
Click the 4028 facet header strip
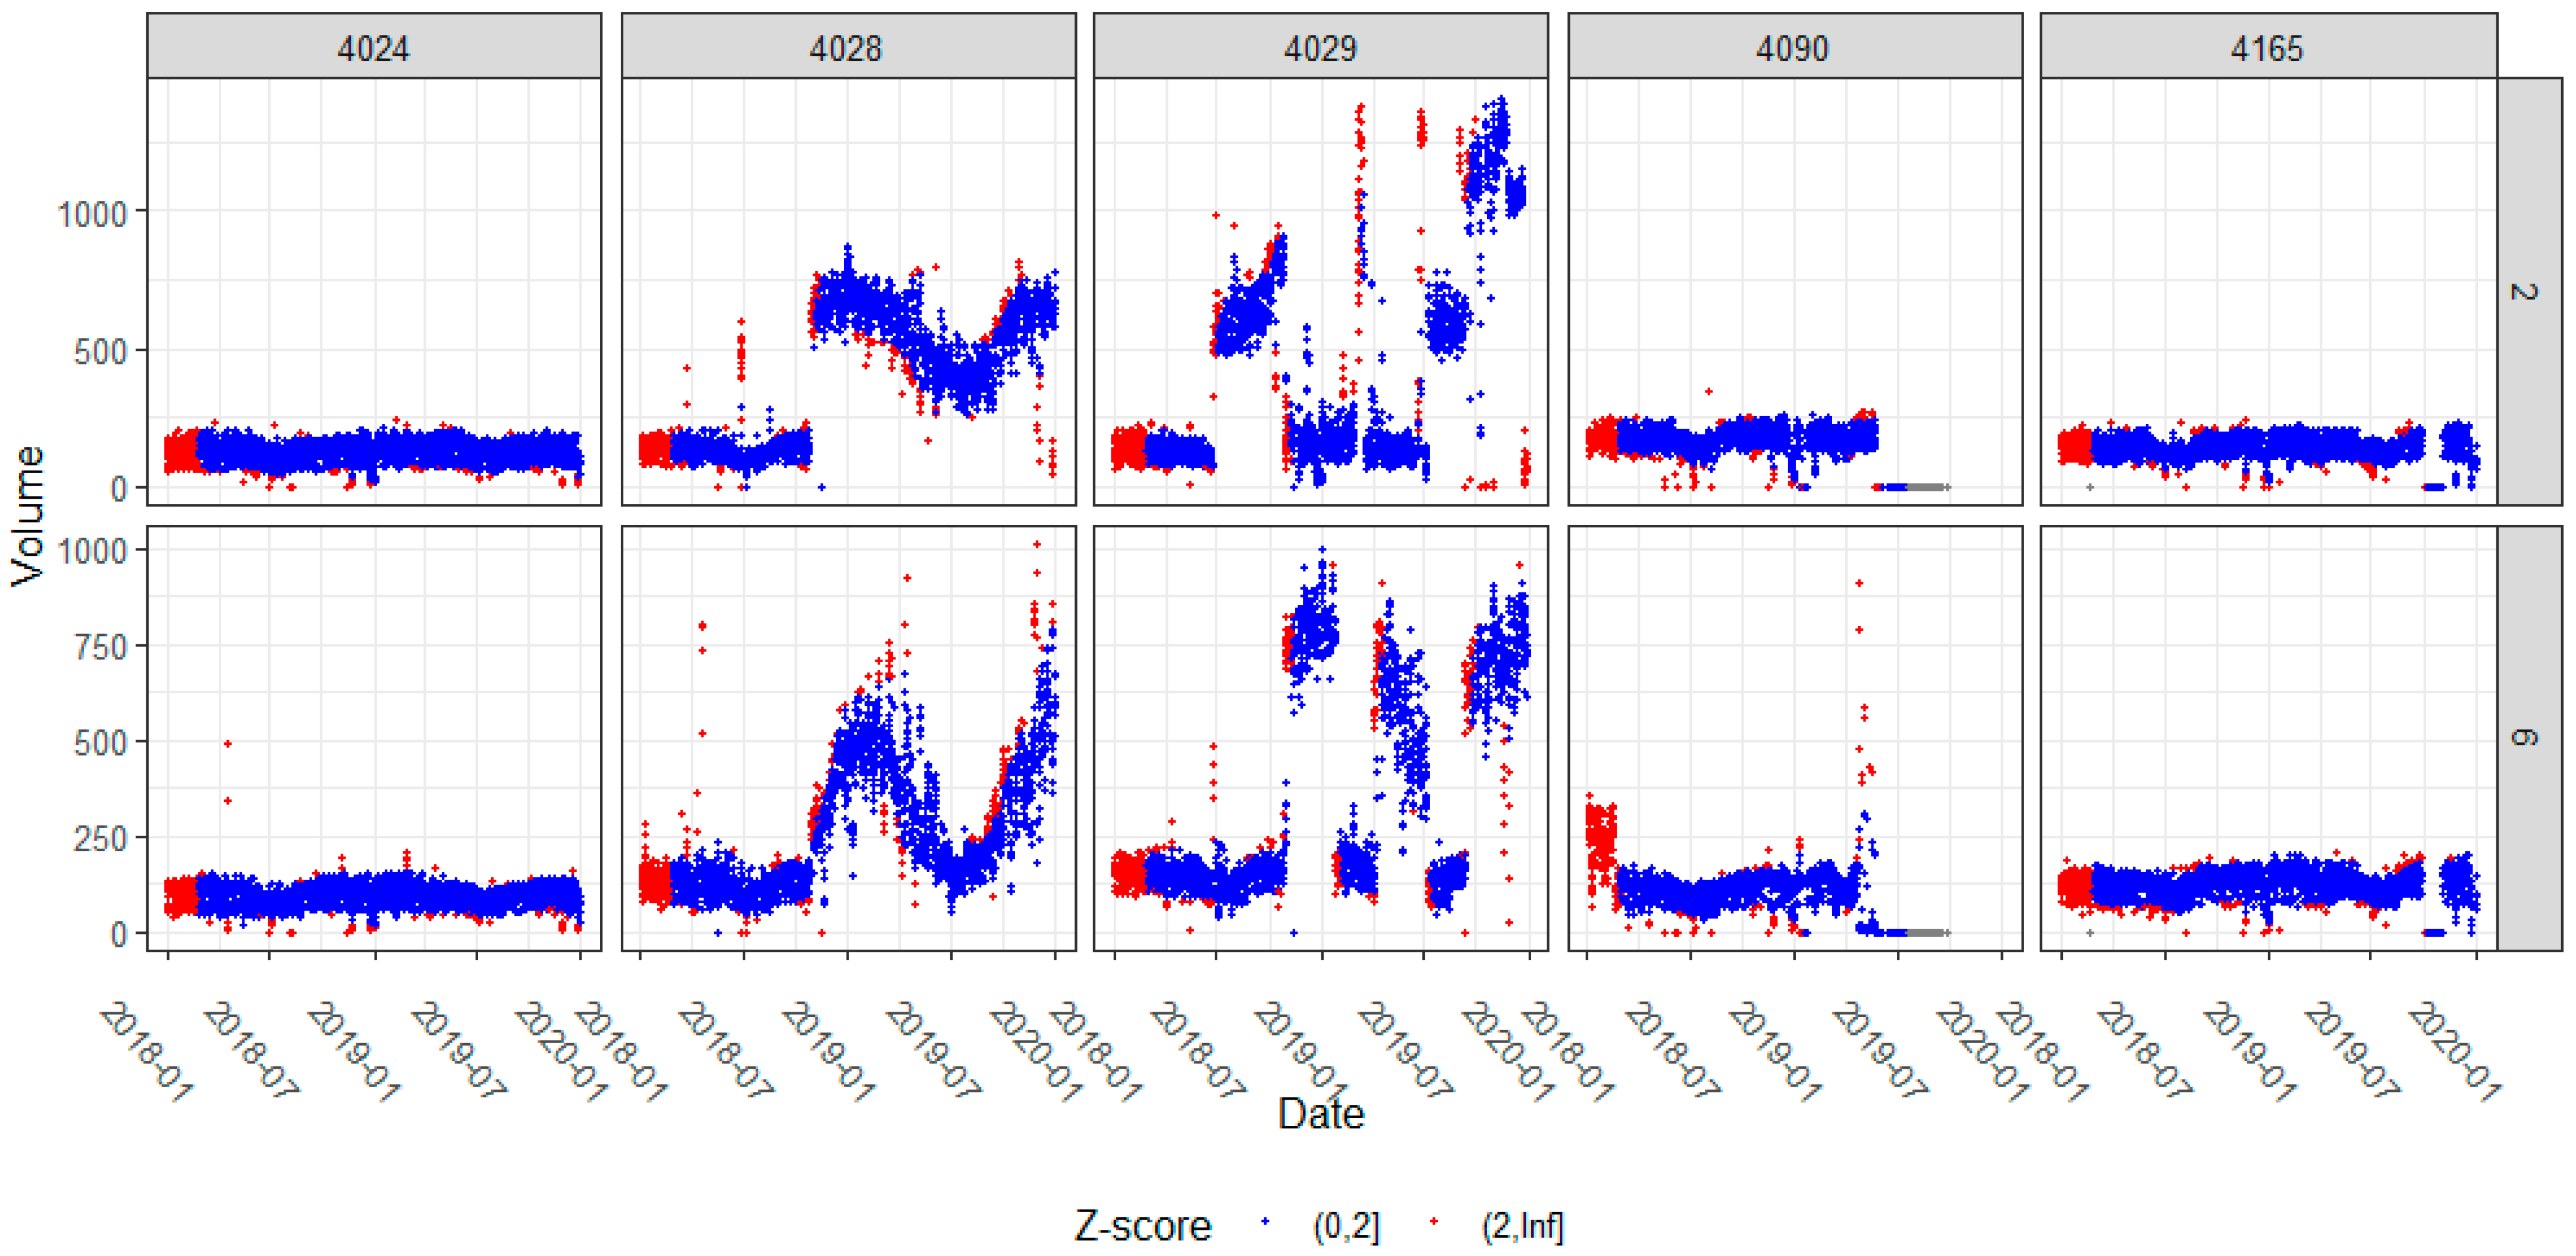(847, 47)
